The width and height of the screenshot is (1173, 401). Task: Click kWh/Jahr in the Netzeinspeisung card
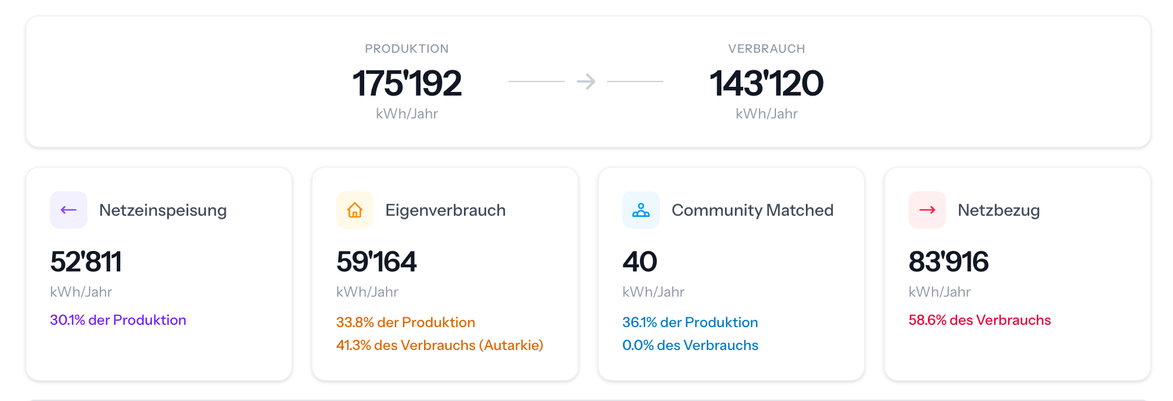(81, 292)
